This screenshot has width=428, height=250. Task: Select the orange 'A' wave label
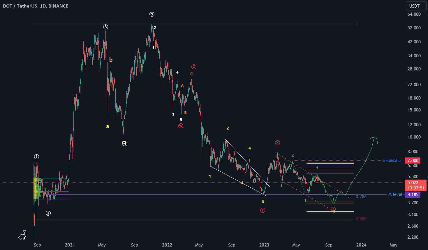pos(182,86)
